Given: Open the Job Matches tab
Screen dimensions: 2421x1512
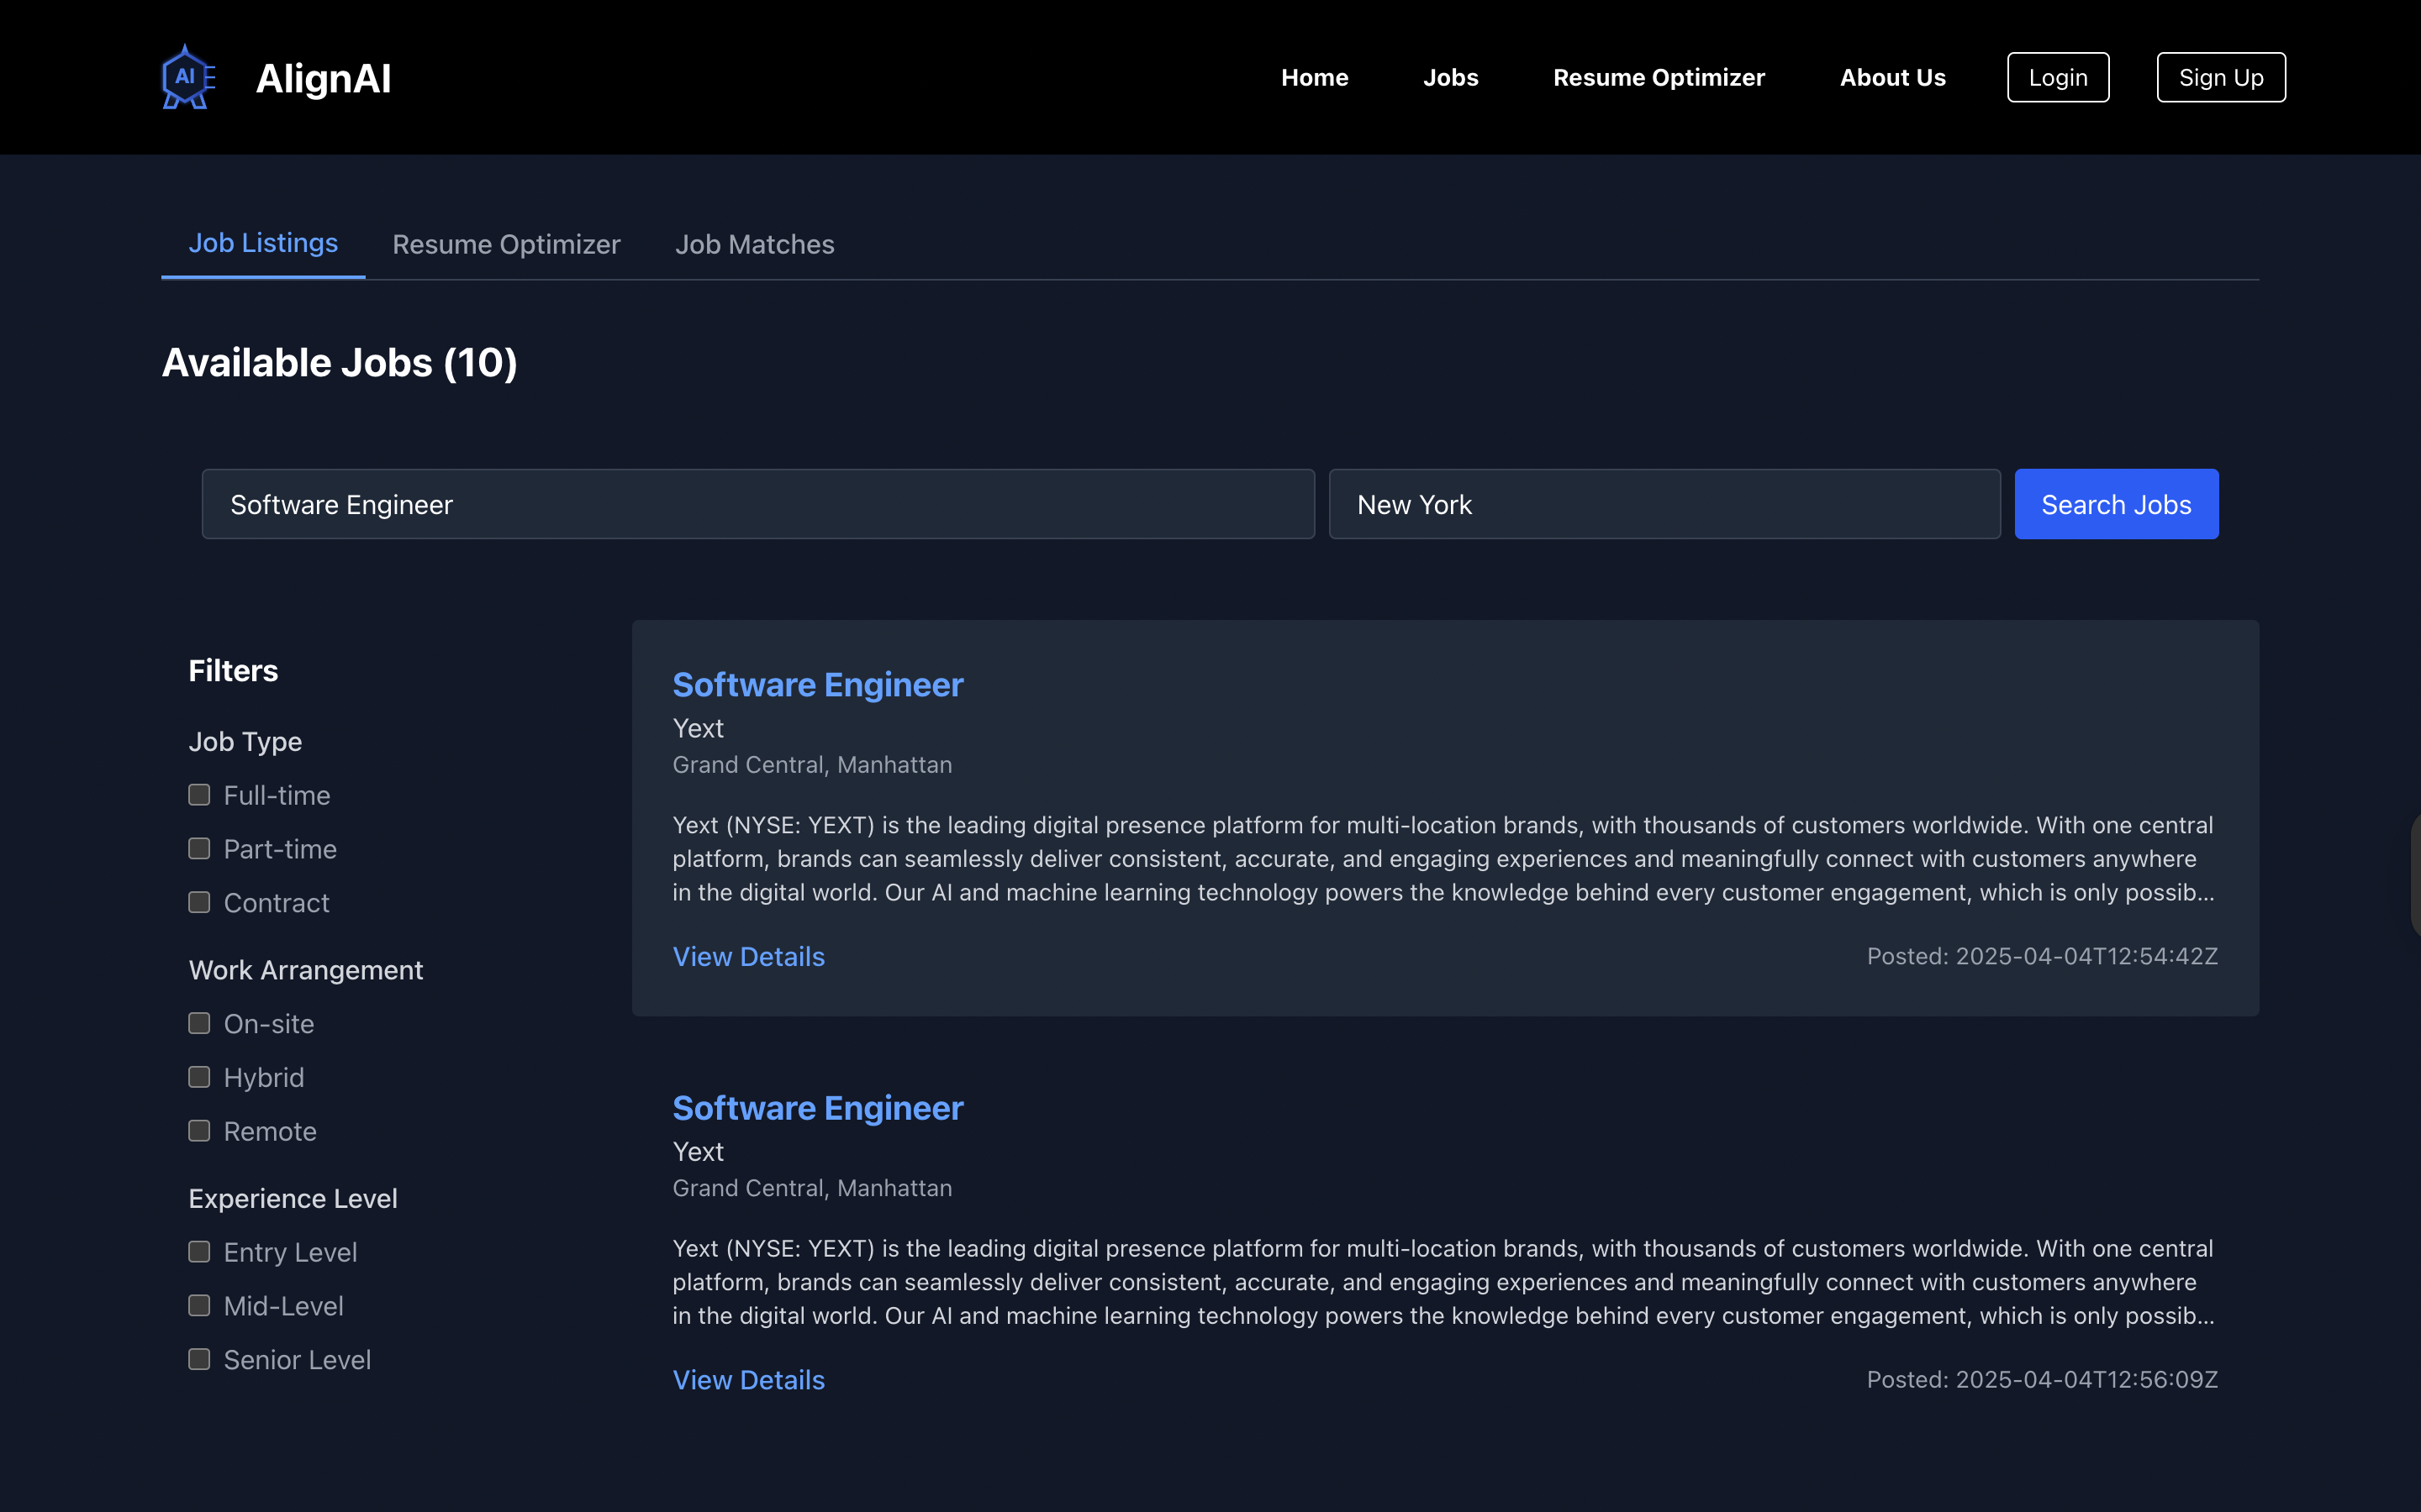Looking at the screenshot, I should click(754, 244).
